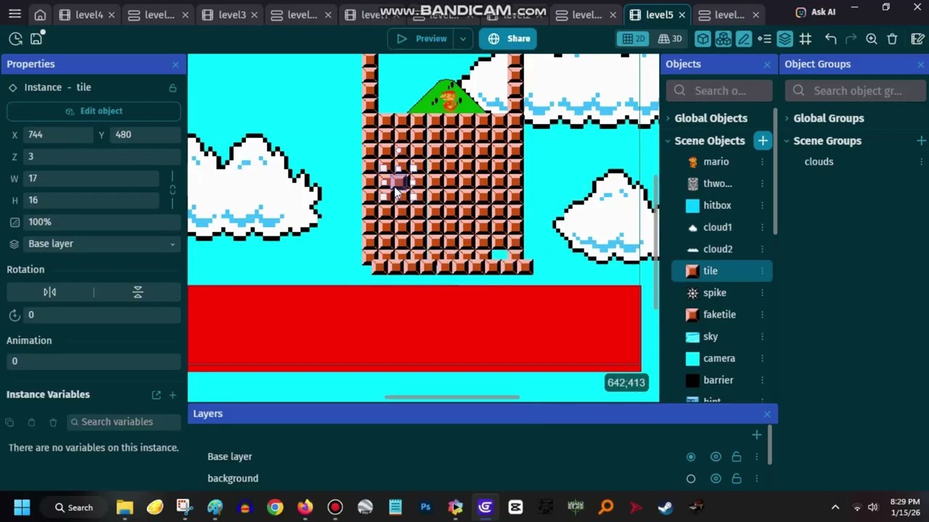Switch editor to 2D view
Viewport: 929px width, 522px height.
point(634,39)
